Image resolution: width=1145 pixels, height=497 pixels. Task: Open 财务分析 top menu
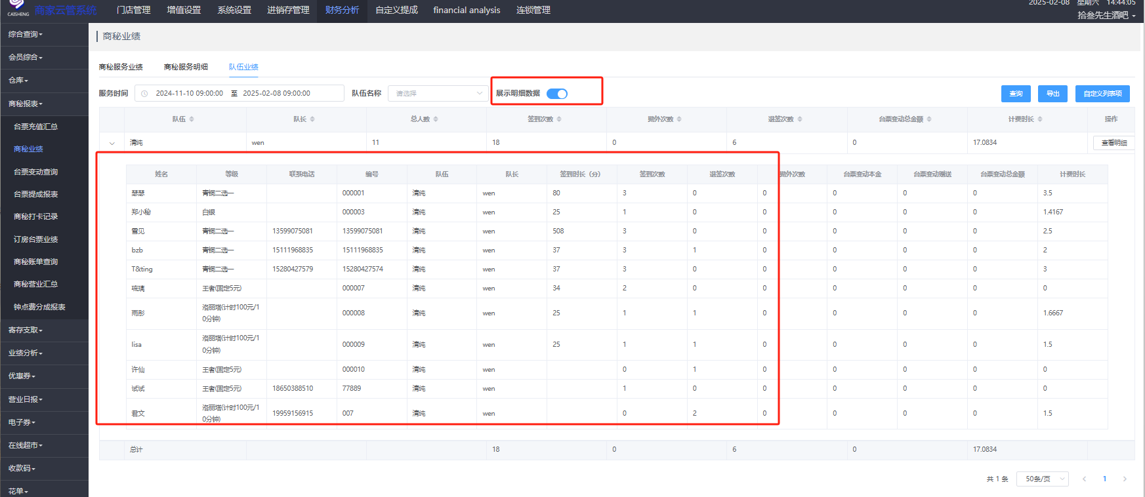click(342, 10)
